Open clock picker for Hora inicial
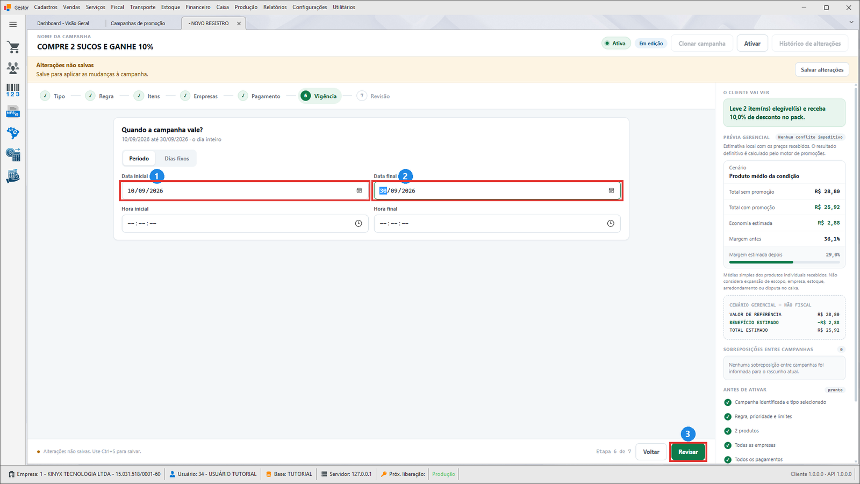 pyautogui.click(x=359, y=224)
